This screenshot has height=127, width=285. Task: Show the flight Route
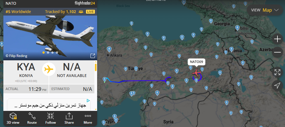pyautogui.click(x=32, y=118)
